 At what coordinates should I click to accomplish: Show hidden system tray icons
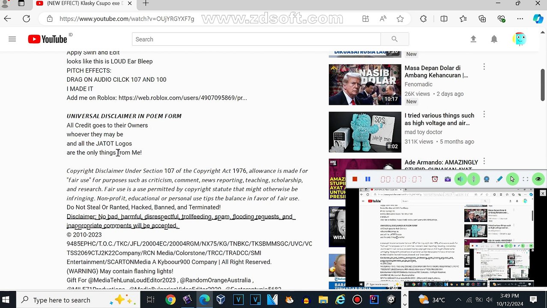[x=458, y=300]
